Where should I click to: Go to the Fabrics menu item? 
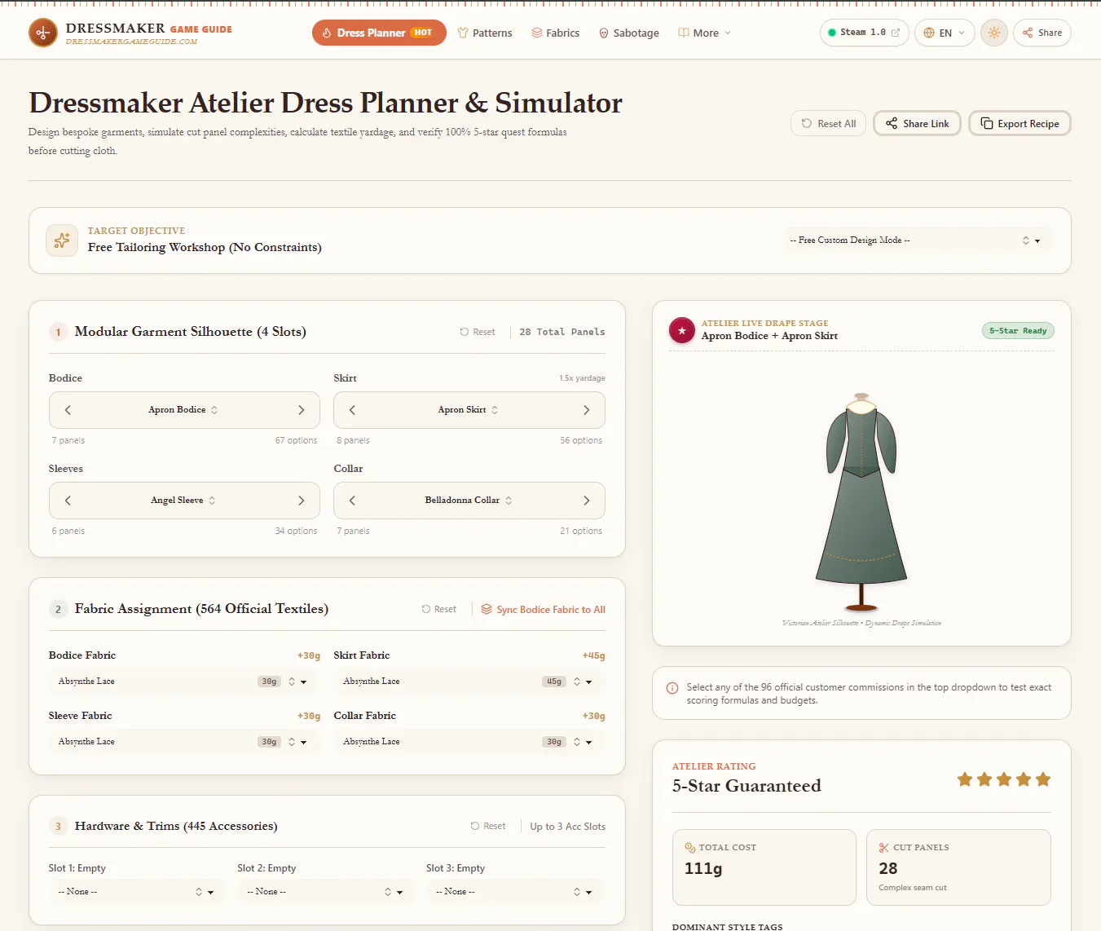click(x=556, y=33)
